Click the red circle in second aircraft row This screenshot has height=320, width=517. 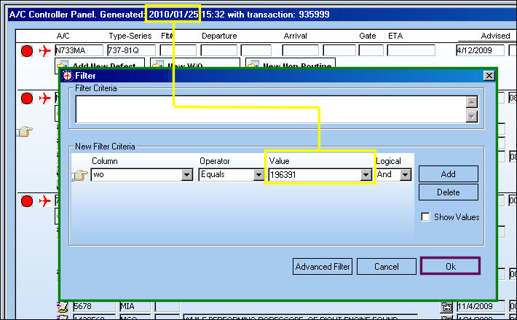pyautogui.click(x=27, y=98)
